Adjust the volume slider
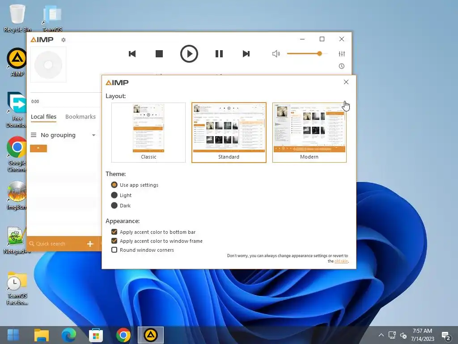 point(307,54)
